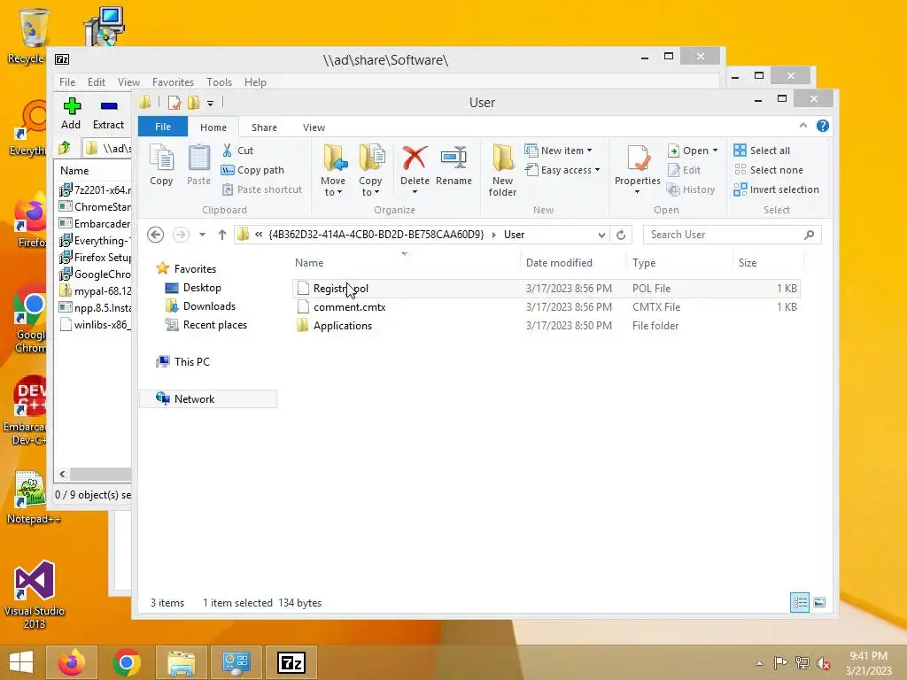Open Customize Quick Access Toolbar dropdown
Viewport: 907px width, 680px height.
click(211, 103)
